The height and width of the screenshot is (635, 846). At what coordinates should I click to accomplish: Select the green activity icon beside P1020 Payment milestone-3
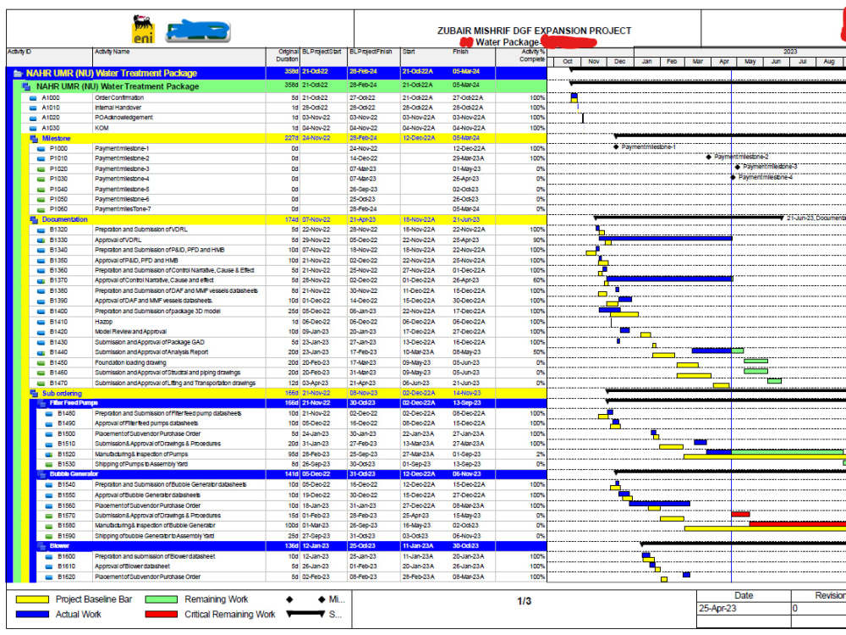click(x=41, y=168)
